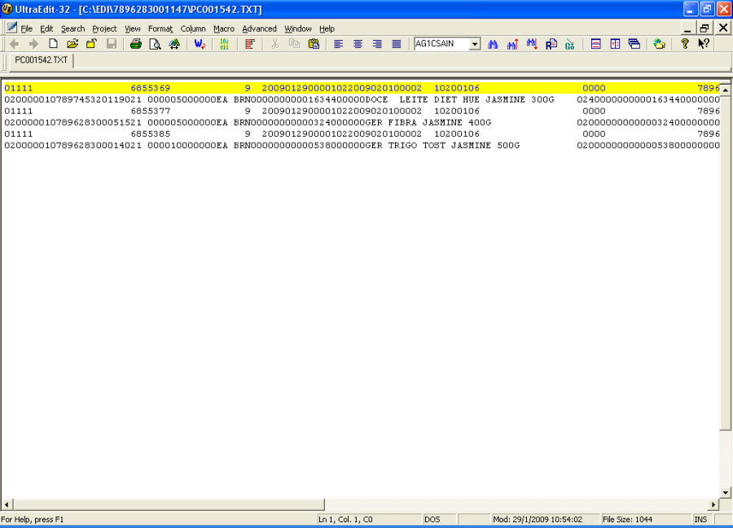Toggle Word Wrap with the W icon

tap(200, 44)
